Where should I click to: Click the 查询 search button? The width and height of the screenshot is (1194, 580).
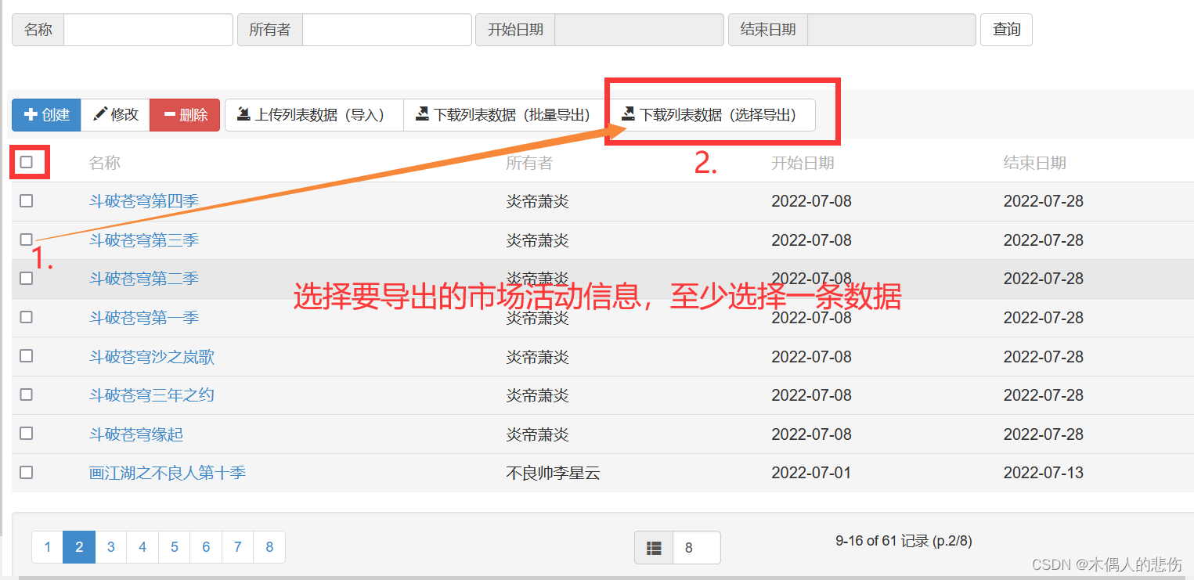point(1006,30)
